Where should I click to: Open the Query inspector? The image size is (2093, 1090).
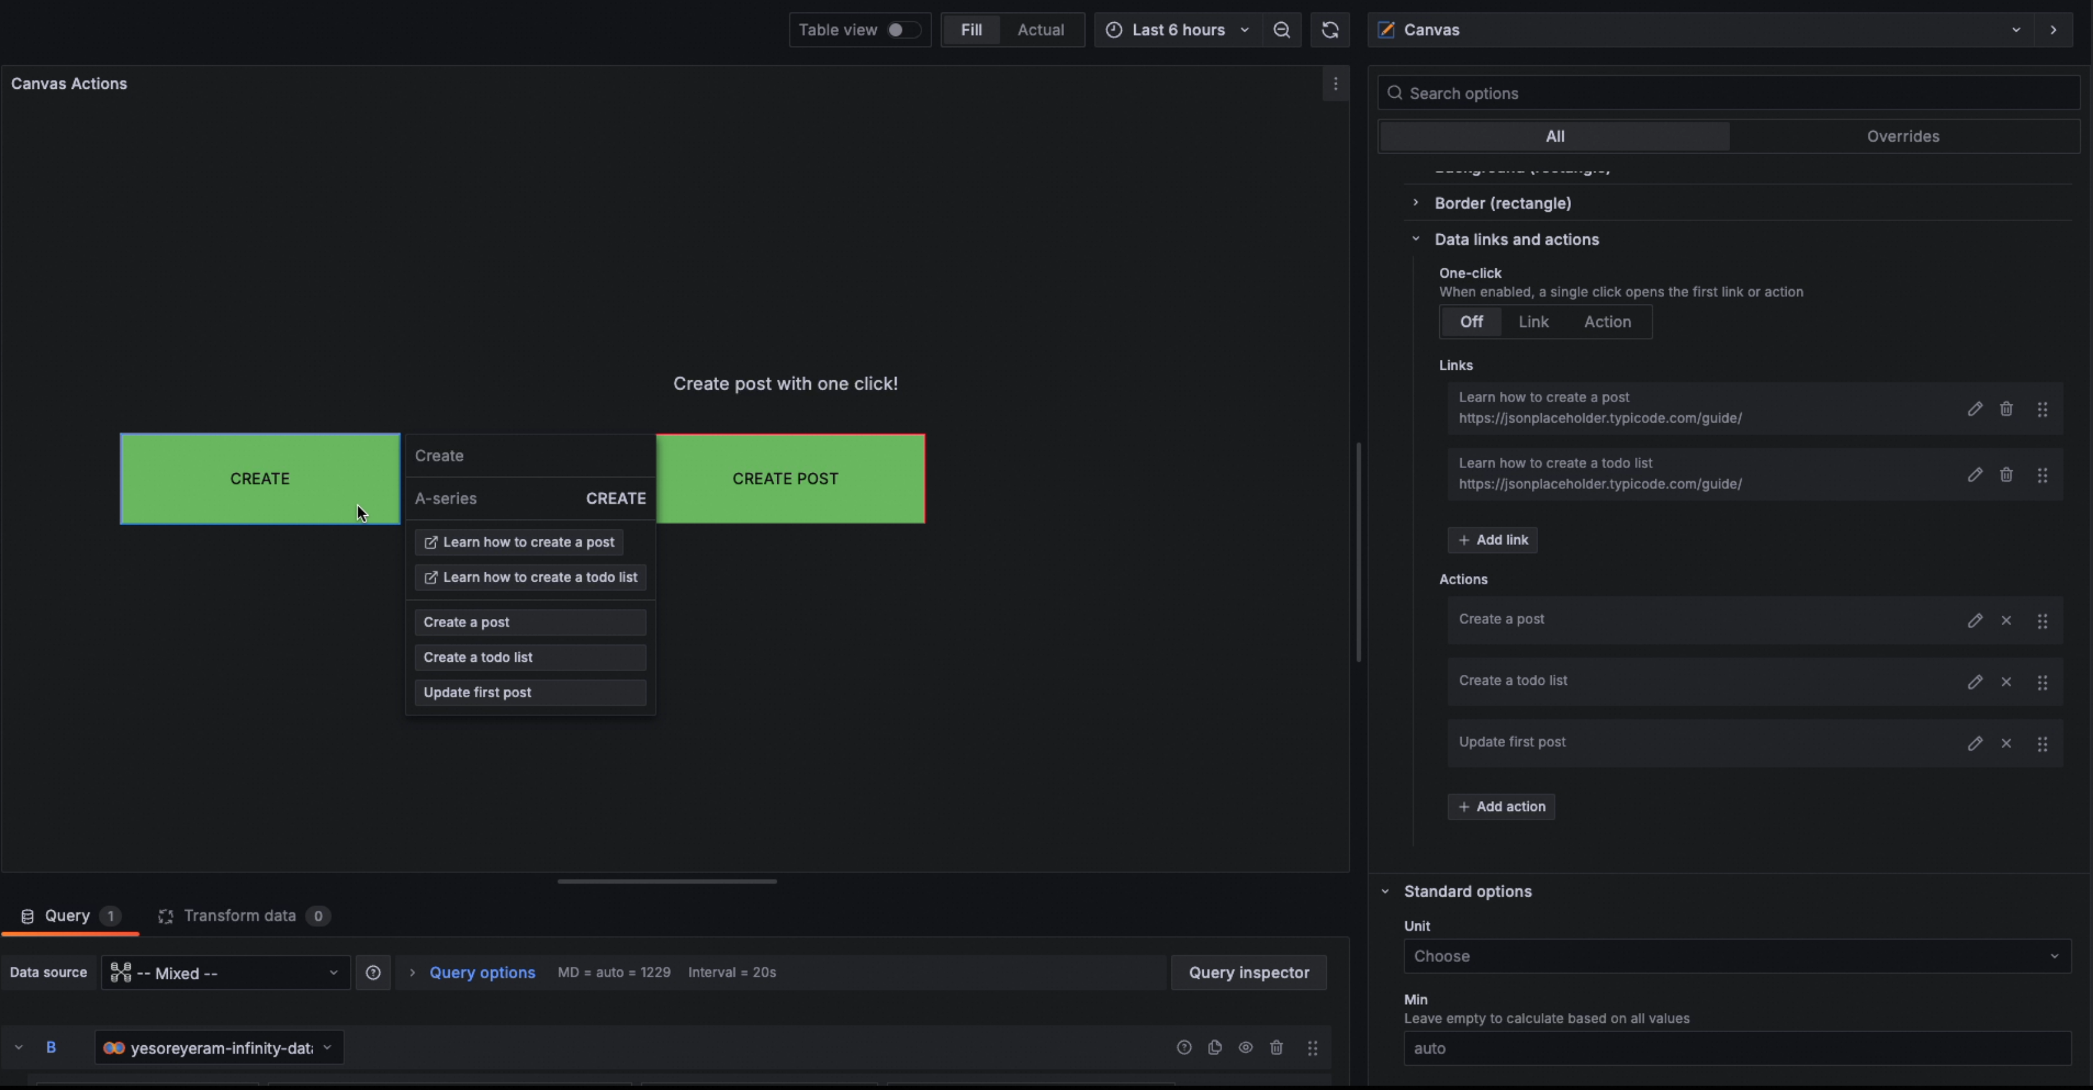(1248, 972)
